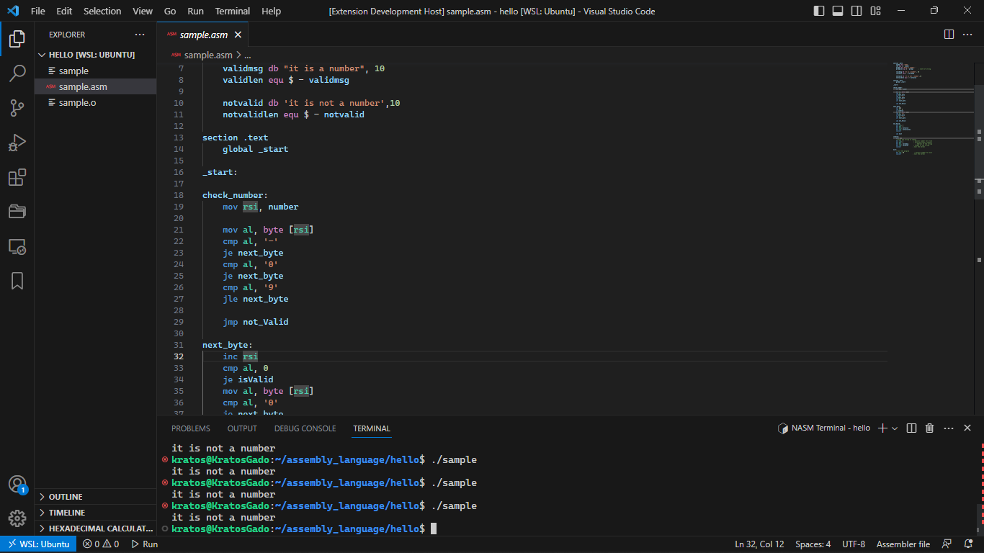Viewport: 984px width, 553px height.
Task: Open the file named sample in explorer
Action: coord(95,71)
